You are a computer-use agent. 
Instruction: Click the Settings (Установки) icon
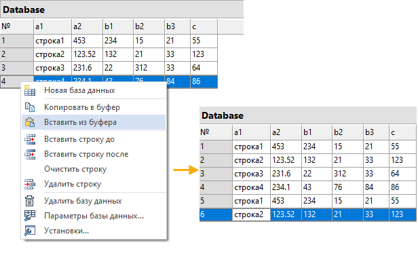tap(30, 231)
